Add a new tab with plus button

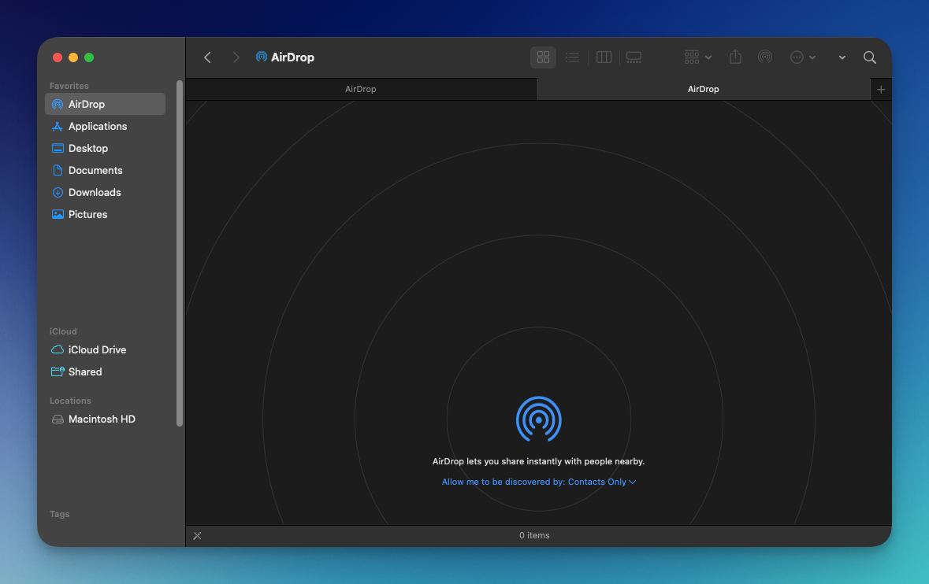click(x=881, y=90)
